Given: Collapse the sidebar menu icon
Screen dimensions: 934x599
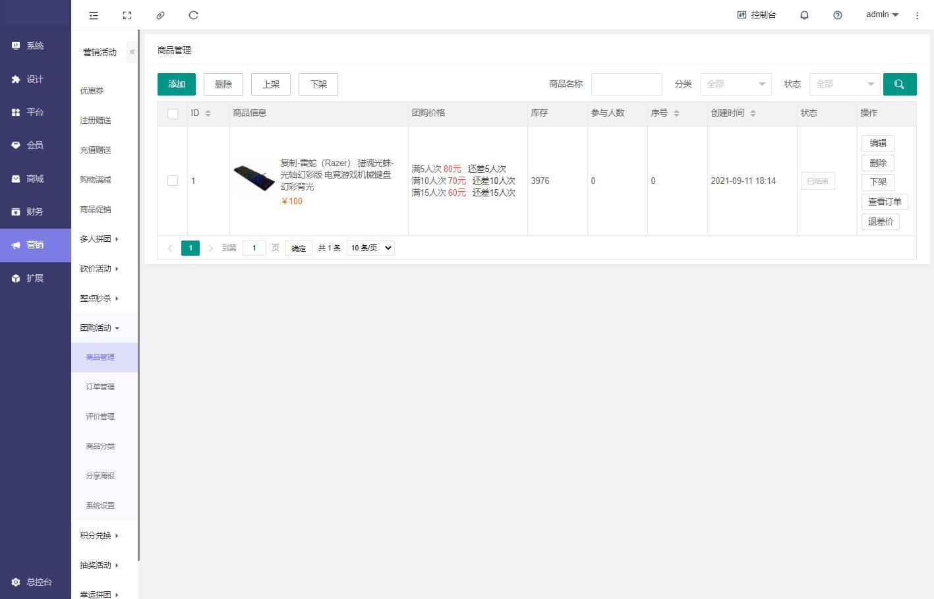Looking at the screenshot, I should (x=94, y=15).
